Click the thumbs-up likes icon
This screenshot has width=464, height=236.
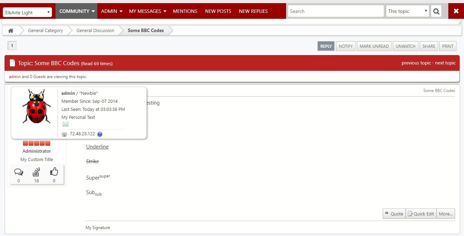[54, 172]
